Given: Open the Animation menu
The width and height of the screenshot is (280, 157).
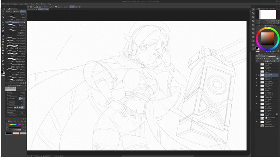Looking at the screenshot, I should point(14,4).
